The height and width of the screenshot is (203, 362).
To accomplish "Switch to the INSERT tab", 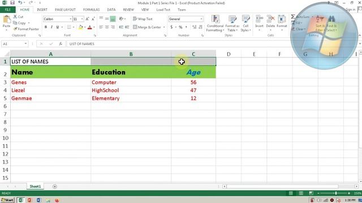I will click(x=42, y=10).
